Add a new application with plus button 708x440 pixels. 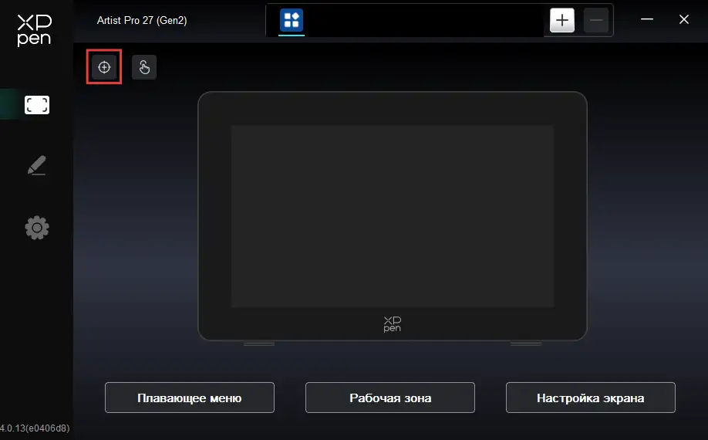562,20
